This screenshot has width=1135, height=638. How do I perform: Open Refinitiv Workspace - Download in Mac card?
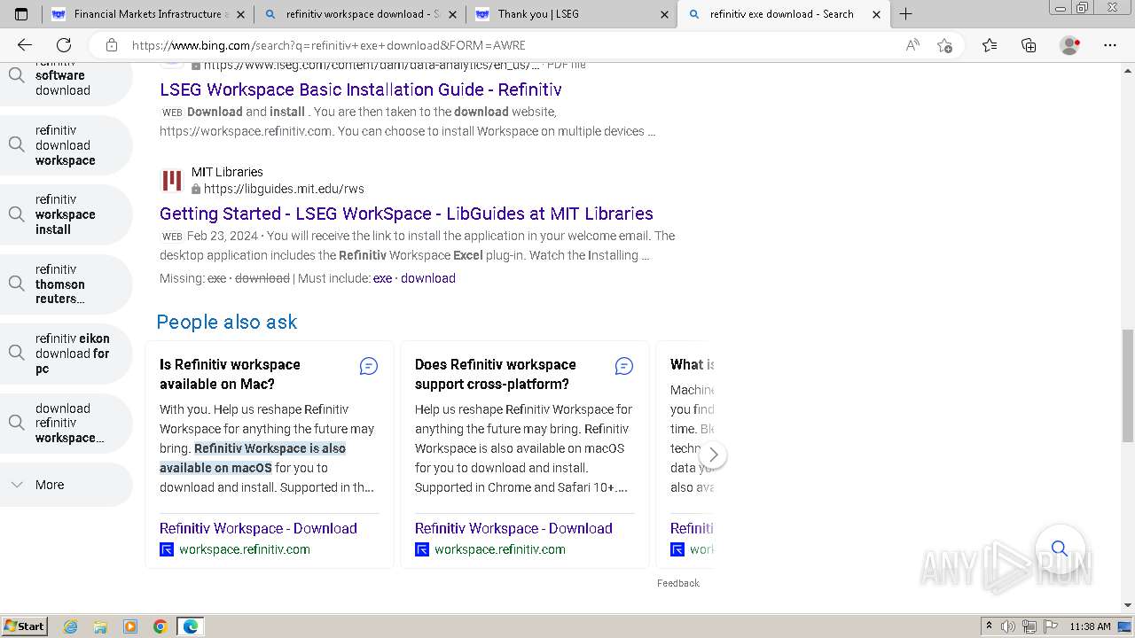click(258, 528)
